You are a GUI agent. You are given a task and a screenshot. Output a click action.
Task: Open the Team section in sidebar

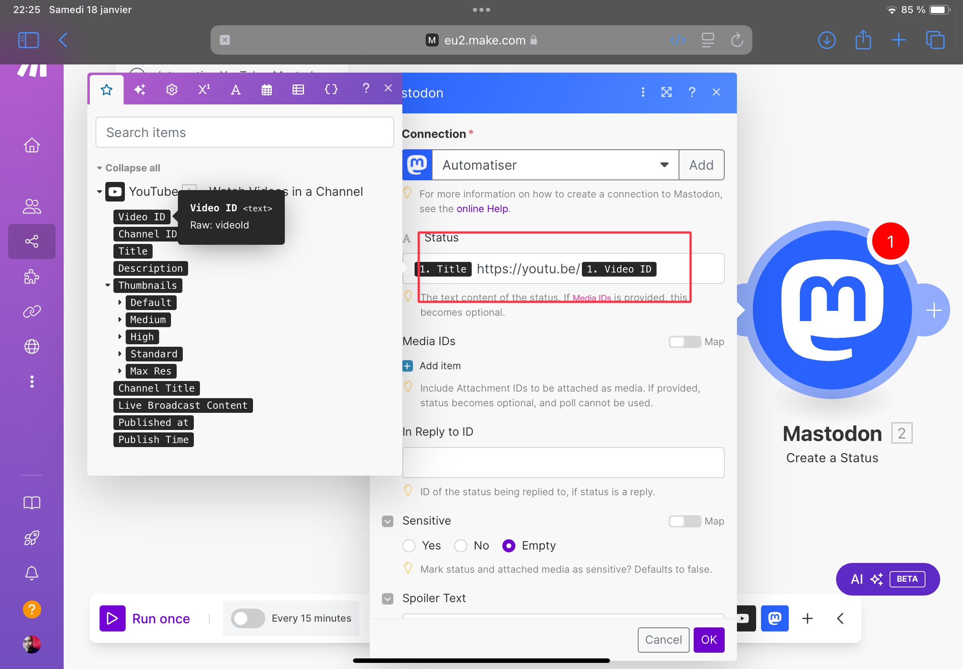(32, 206)
